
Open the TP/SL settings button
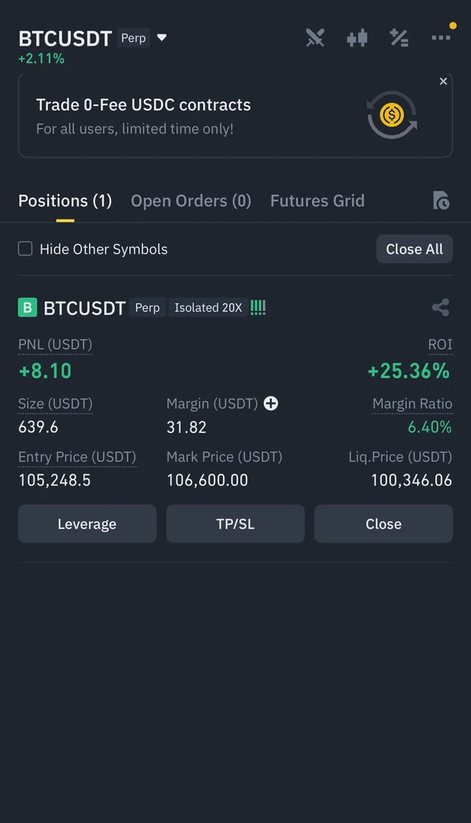(x=235, y=524)
